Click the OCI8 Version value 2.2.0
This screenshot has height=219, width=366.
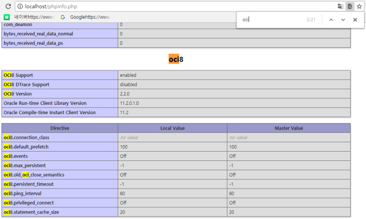tap(125, 94)
